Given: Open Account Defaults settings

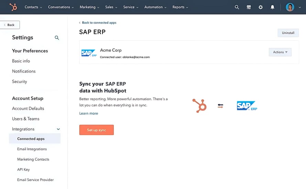Looking at the screenshot, I should [x=28, y=108].
